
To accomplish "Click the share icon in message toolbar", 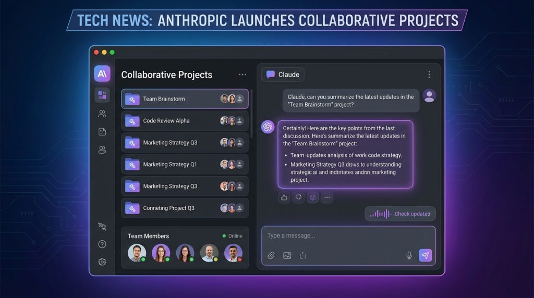I will point(303,255).
